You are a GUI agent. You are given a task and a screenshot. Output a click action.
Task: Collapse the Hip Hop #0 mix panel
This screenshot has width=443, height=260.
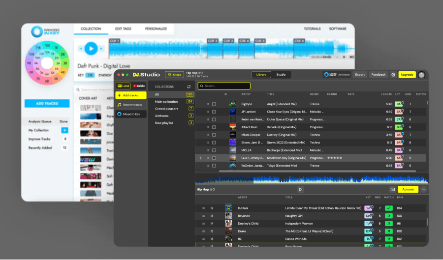[x=423, y=190]
